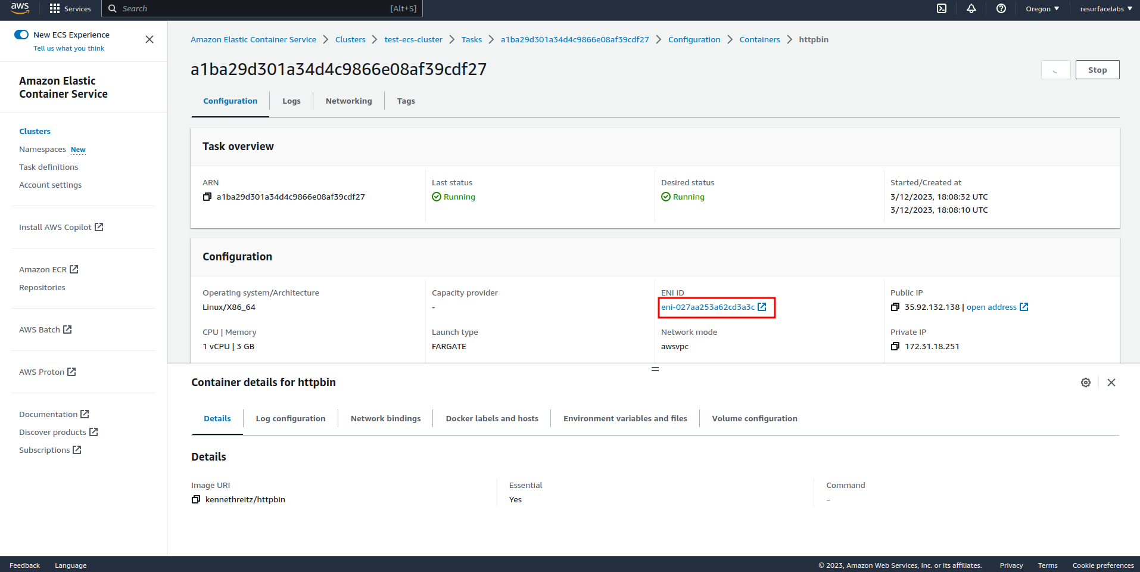Go to Configuration breadcrumb

pos(694,39)
